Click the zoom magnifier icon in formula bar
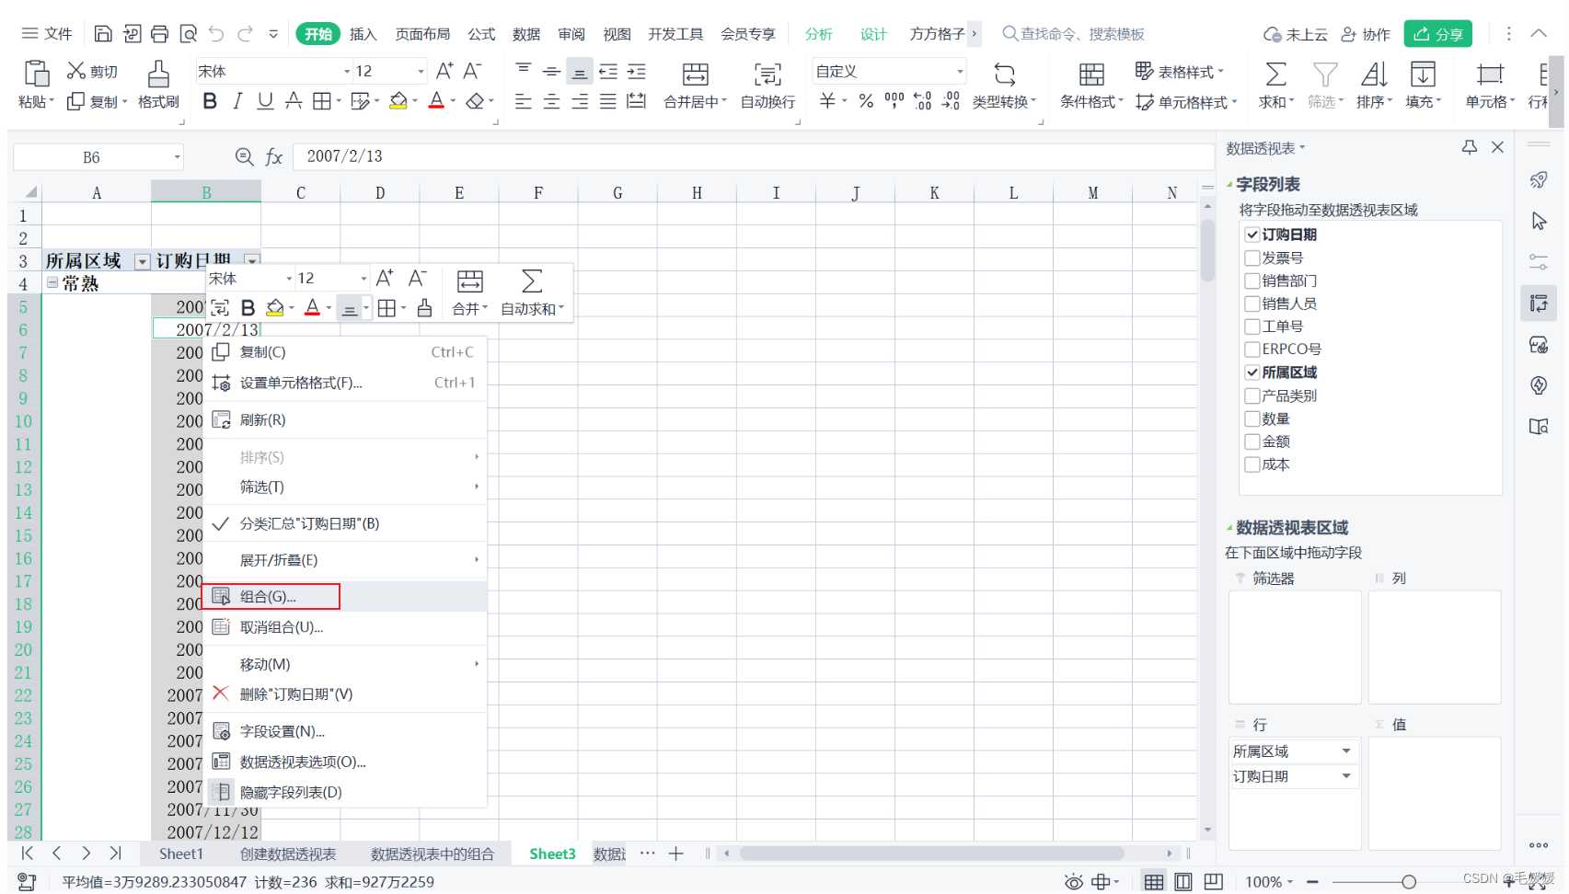Screen dimensions: 1569x894 coord(244,157)
